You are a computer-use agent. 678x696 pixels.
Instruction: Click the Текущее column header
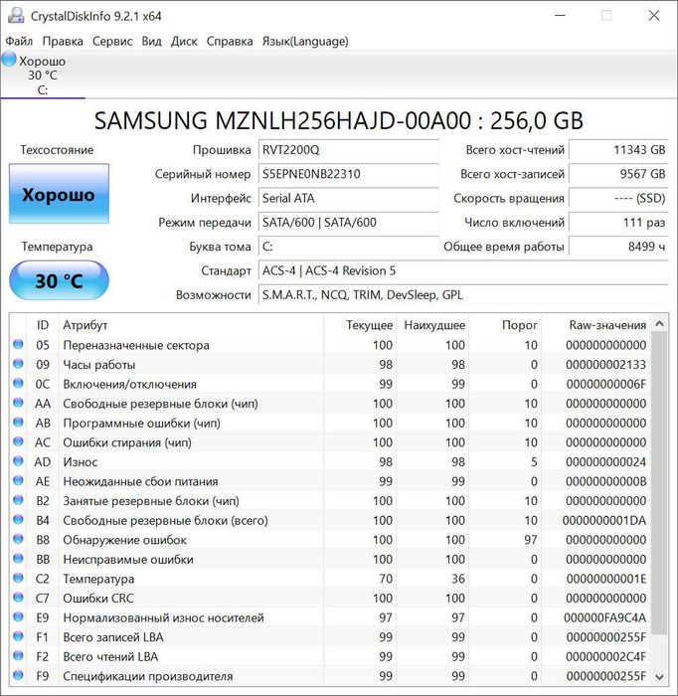point(360,325)
